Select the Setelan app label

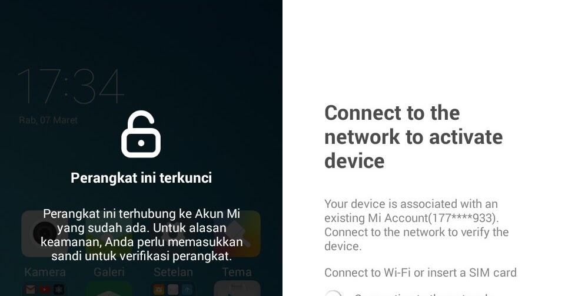pos(173,272)
